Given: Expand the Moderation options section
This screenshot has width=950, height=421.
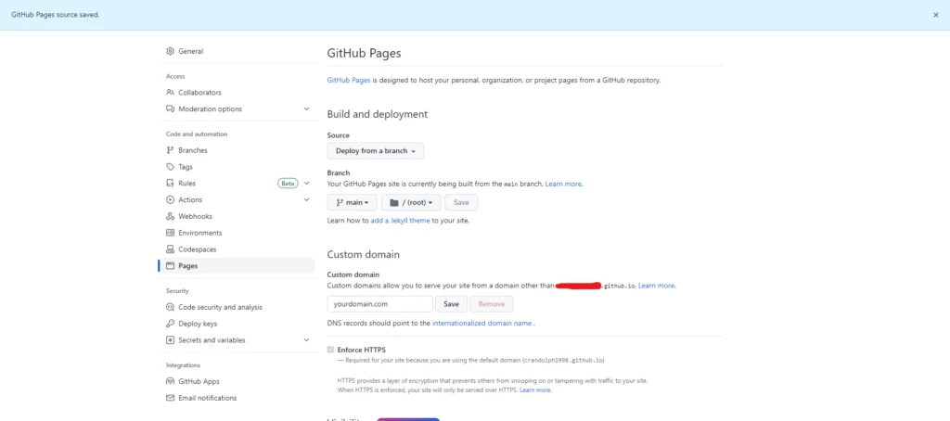Looking at the screenshot, I should coord(306,109).
